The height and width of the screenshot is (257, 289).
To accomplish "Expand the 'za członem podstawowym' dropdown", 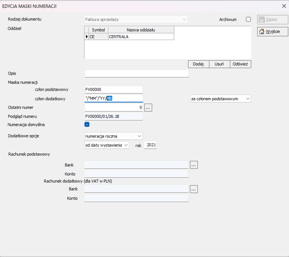I will pyautogui.click(x=219, y=99).
